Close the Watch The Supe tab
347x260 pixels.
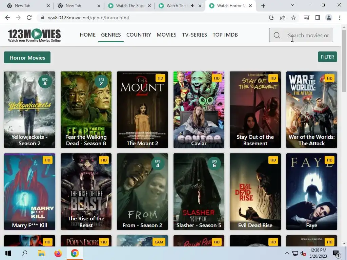(x=149, y=6)
